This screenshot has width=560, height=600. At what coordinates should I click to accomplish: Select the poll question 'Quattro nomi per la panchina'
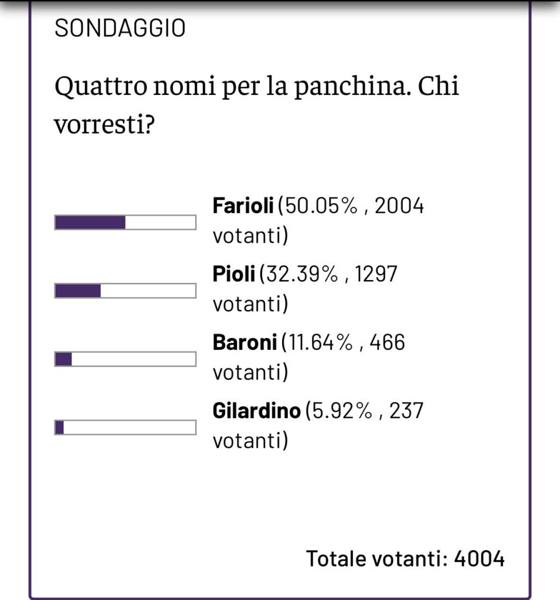[230, 86]
